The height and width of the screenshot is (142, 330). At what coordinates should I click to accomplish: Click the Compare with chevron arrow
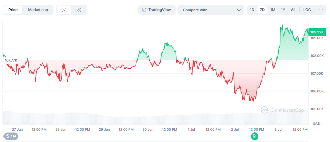click(239, 10)
